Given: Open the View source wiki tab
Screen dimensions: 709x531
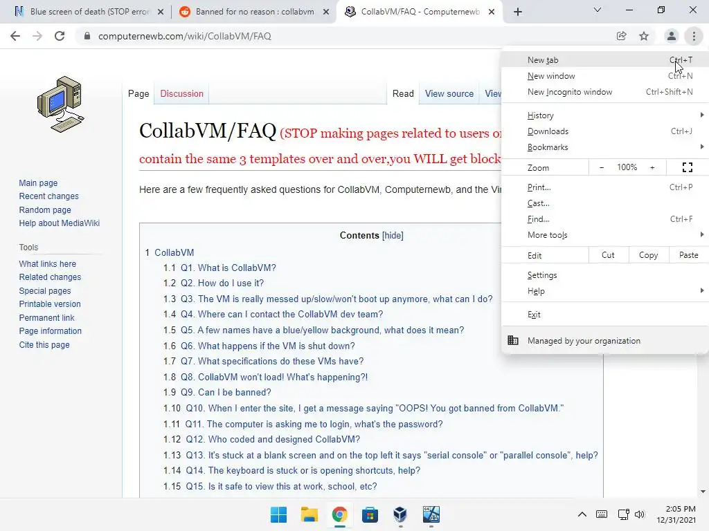Looking at the screenshot, I should tap(449, 93).
